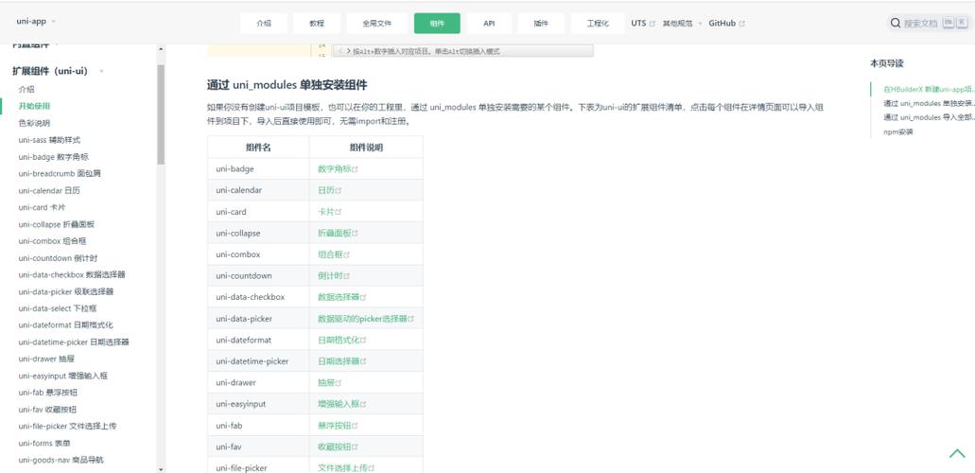The height and width of the screenshot is (473, 975).
Task: Jump to 通过 uni_modules 单独安装 page section
Action: pyautogui.click(x=929, y=103)
